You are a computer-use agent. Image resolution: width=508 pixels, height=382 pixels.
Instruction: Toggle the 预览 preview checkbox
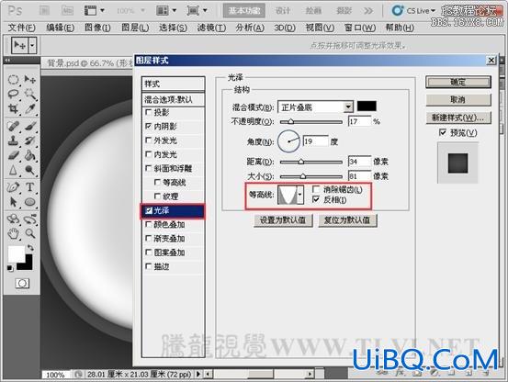pyautogui.click(x=442, y=132)
